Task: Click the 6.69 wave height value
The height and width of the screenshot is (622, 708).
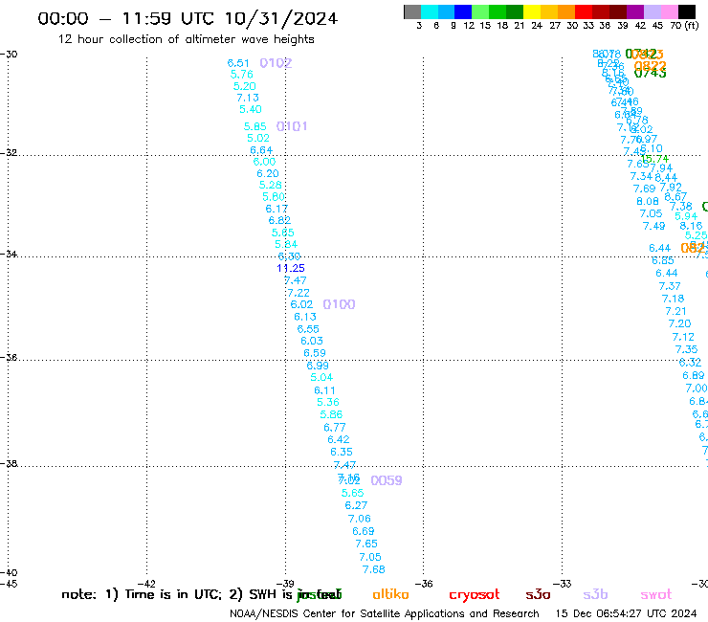Action: click(364, 531)
